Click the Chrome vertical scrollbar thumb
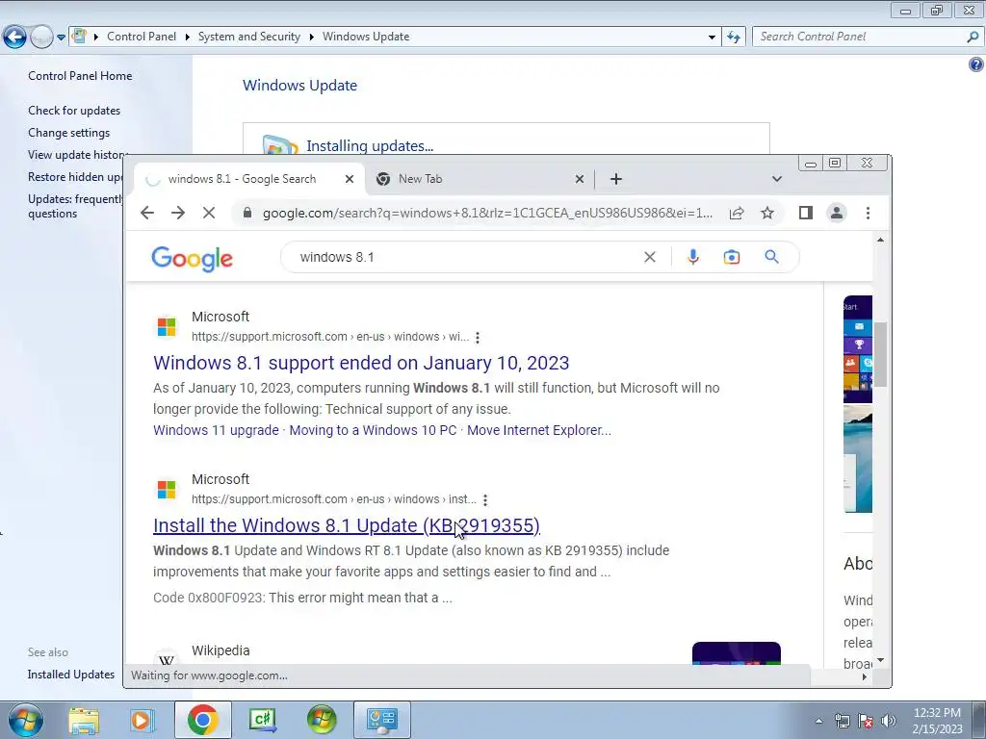Viewport: 986px width, 739px height. pos(880,354)
